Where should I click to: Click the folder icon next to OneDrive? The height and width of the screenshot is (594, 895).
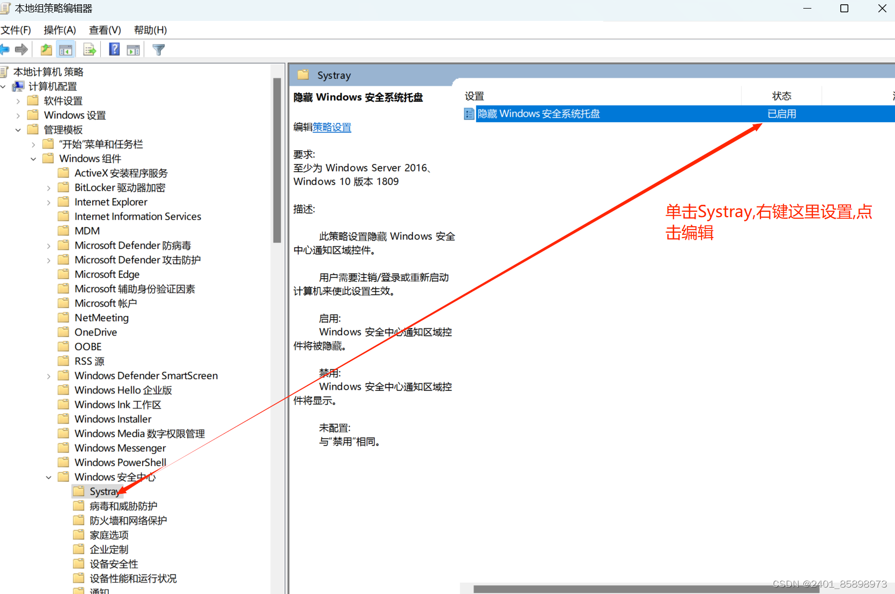pos(64,332)
